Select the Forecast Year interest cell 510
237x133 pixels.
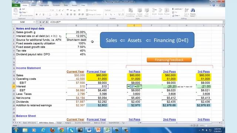tap(97, 86)
